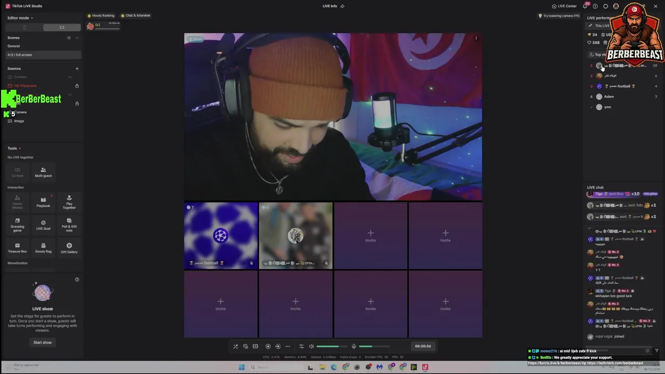The image size is (665, 374).
Task: Open the Co-host tool
Action: (x=17, y=172)
